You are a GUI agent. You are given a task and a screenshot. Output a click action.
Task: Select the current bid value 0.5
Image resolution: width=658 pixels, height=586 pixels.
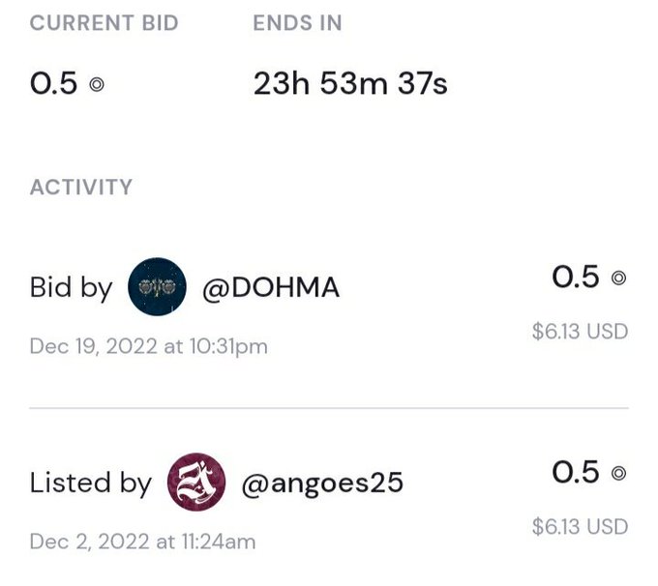click(x=54, y=83)
